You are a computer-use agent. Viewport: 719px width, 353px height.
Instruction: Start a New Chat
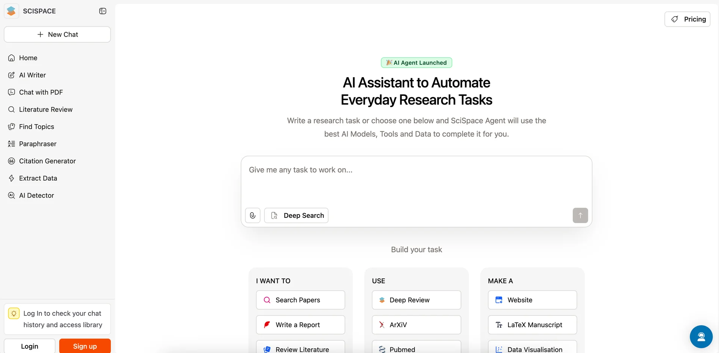click(57, 34)
